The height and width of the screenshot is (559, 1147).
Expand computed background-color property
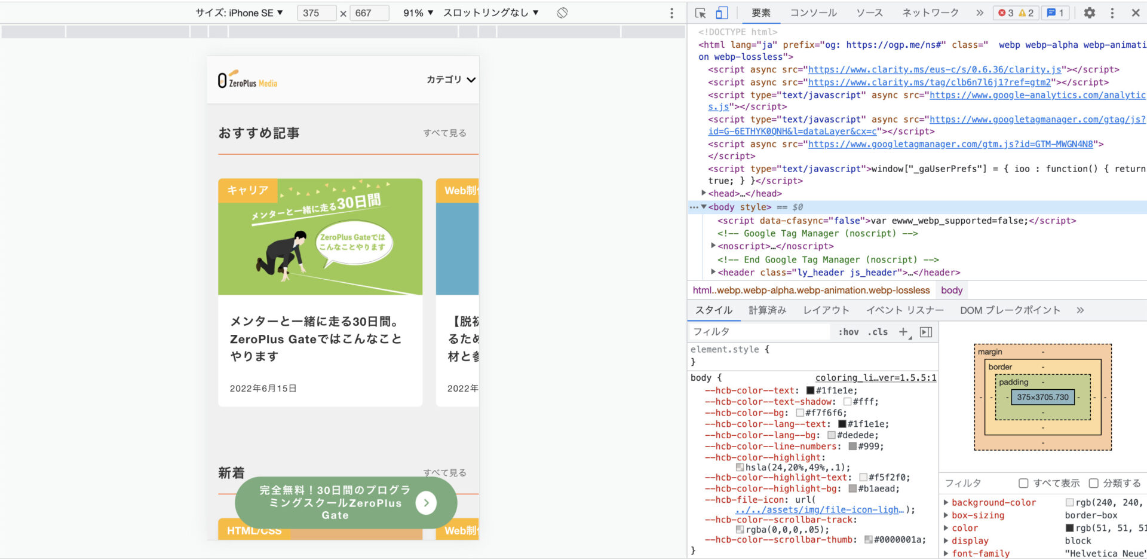pyautogui.click(x=946, y=502)
